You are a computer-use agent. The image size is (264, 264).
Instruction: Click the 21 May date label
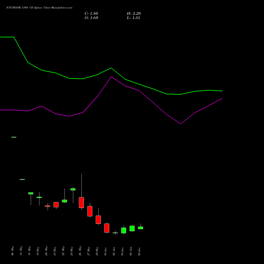tap(55, 251)
